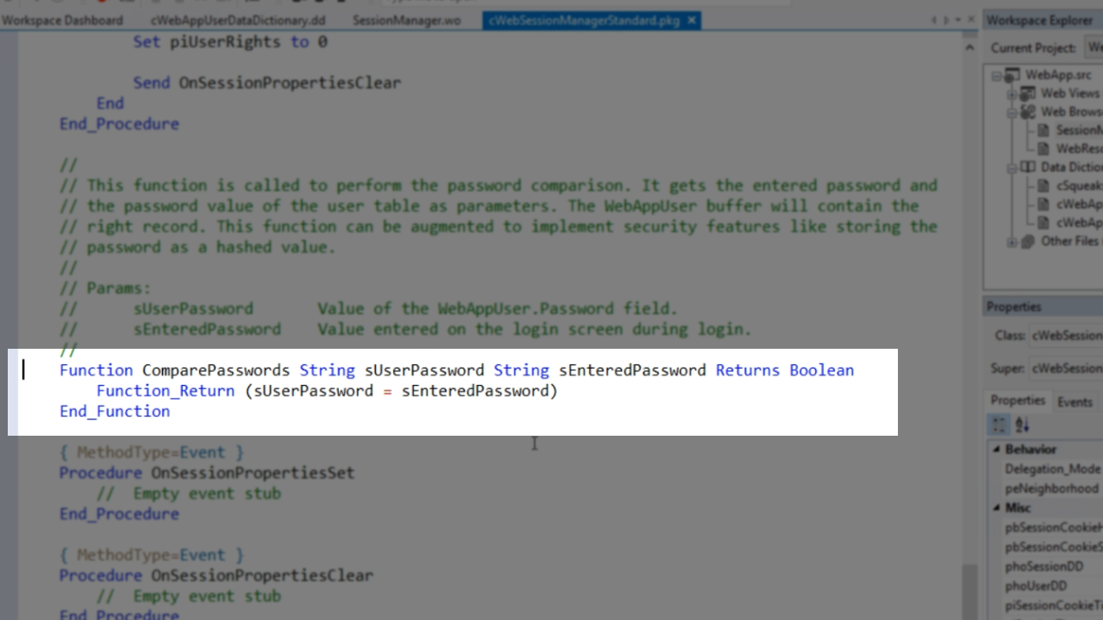Viewport: 1103px width, 620px height.
Task: Open the Current Project combo box
Action: pyautogui.click(x=1093, y=47)
